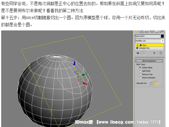Image resolution: width=169 pixels, height=127 pixels.
Task: Open Configure Modifier Sets icon
Action: [x=161, y=53]
